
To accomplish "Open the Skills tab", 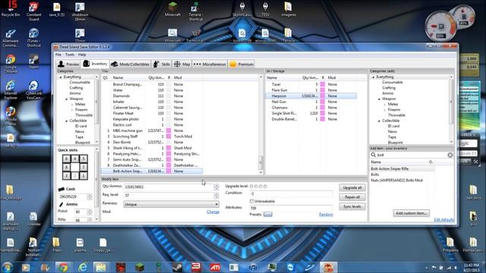I will click(162, 64).
